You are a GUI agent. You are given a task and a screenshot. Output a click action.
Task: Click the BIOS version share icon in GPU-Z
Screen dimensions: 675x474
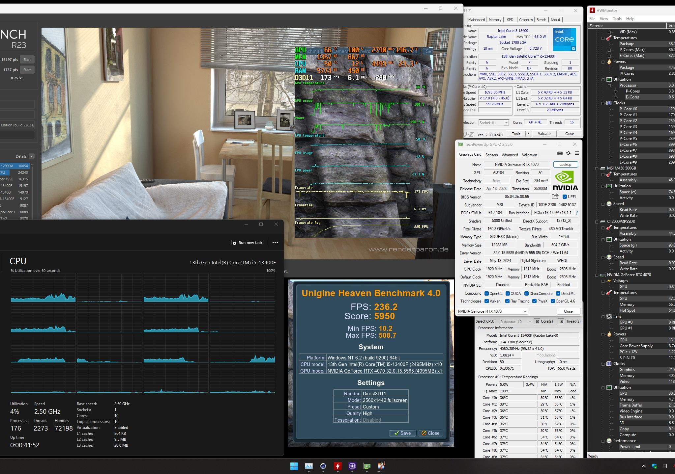point(555,197)
